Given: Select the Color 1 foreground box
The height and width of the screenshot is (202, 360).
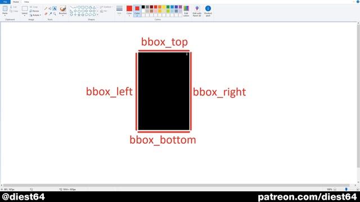Looking at the screenshot, I should pos(129,11).
